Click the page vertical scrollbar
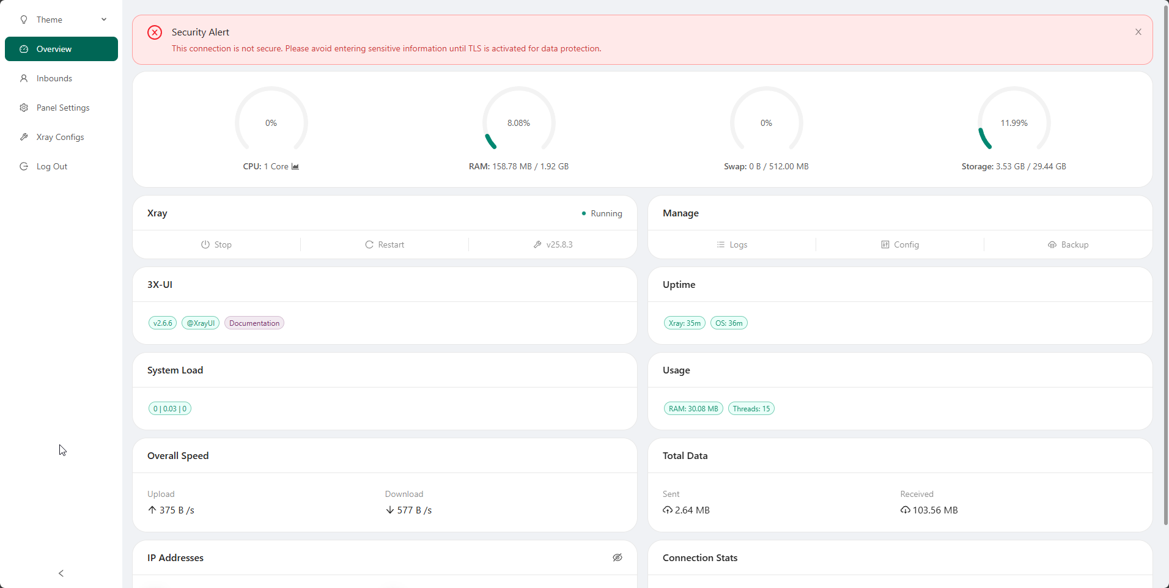Viewport: 1169px width, 588px height. 1165,263
